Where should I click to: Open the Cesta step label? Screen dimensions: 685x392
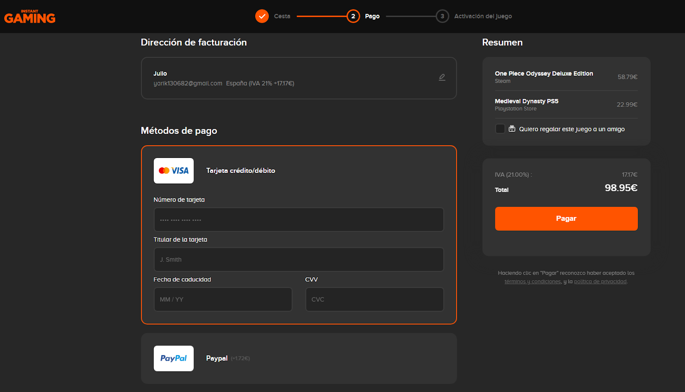pyautogui.click(x=282, y=16)
